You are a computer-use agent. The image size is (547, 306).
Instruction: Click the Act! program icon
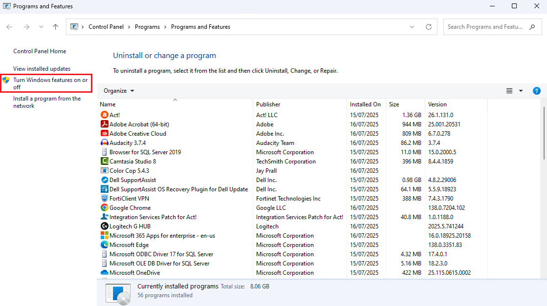coord(104,115)
